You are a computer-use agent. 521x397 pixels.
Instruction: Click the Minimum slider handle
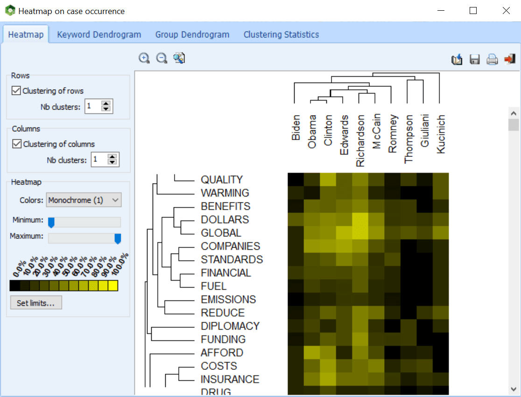point(51,222)
